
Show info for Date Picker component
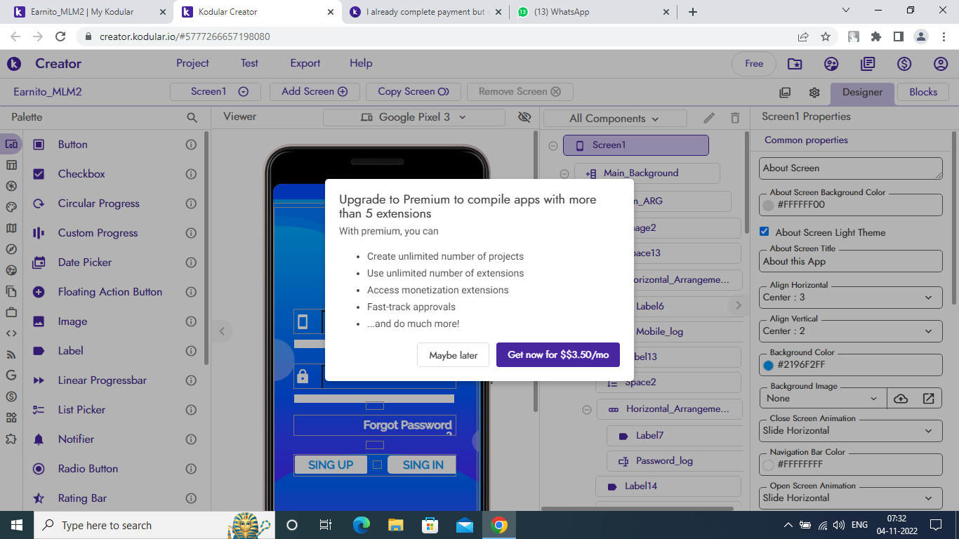(191, 262)
